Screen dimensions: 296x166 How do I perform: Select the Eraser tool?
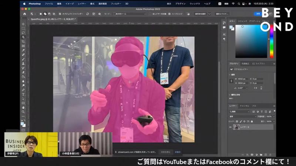click(23, 72)
